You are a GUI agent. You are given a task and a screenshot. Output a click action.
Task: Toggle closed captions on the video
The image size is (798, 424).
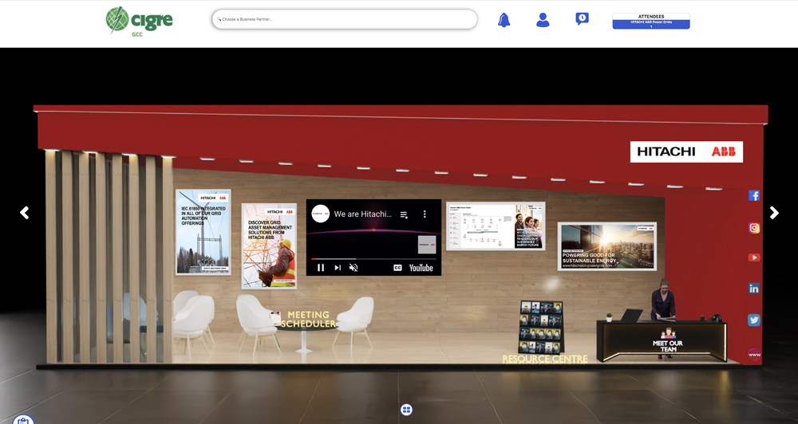click(x=397, y=268)
